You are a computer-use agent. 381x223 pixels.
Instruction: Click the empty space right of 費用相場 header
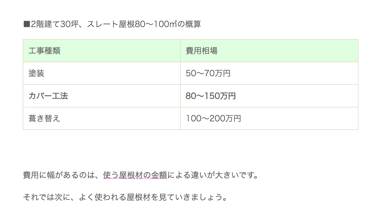(x=288, y=51)
